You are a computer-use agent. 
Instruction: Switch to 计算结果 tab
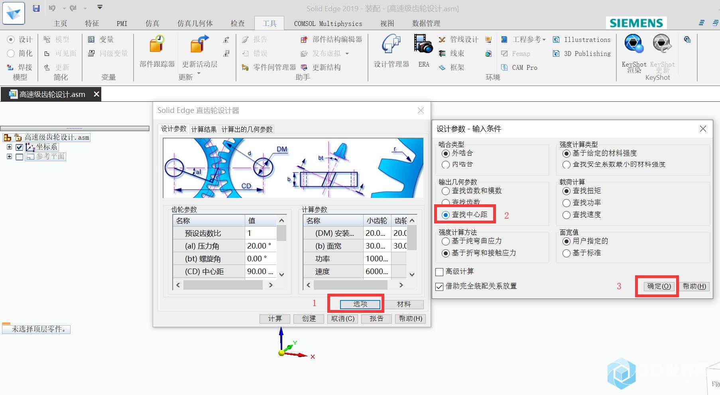coord(204,129)
